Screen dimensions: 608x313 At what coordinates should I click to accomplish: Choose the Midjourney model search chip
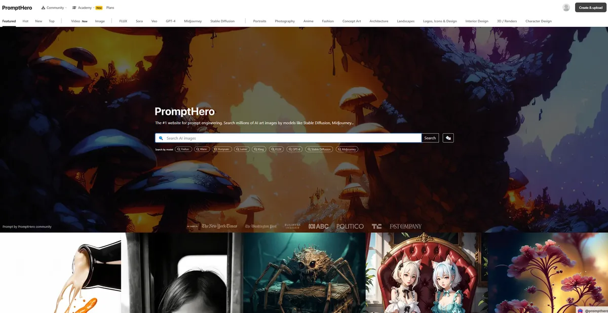[347, 149]
